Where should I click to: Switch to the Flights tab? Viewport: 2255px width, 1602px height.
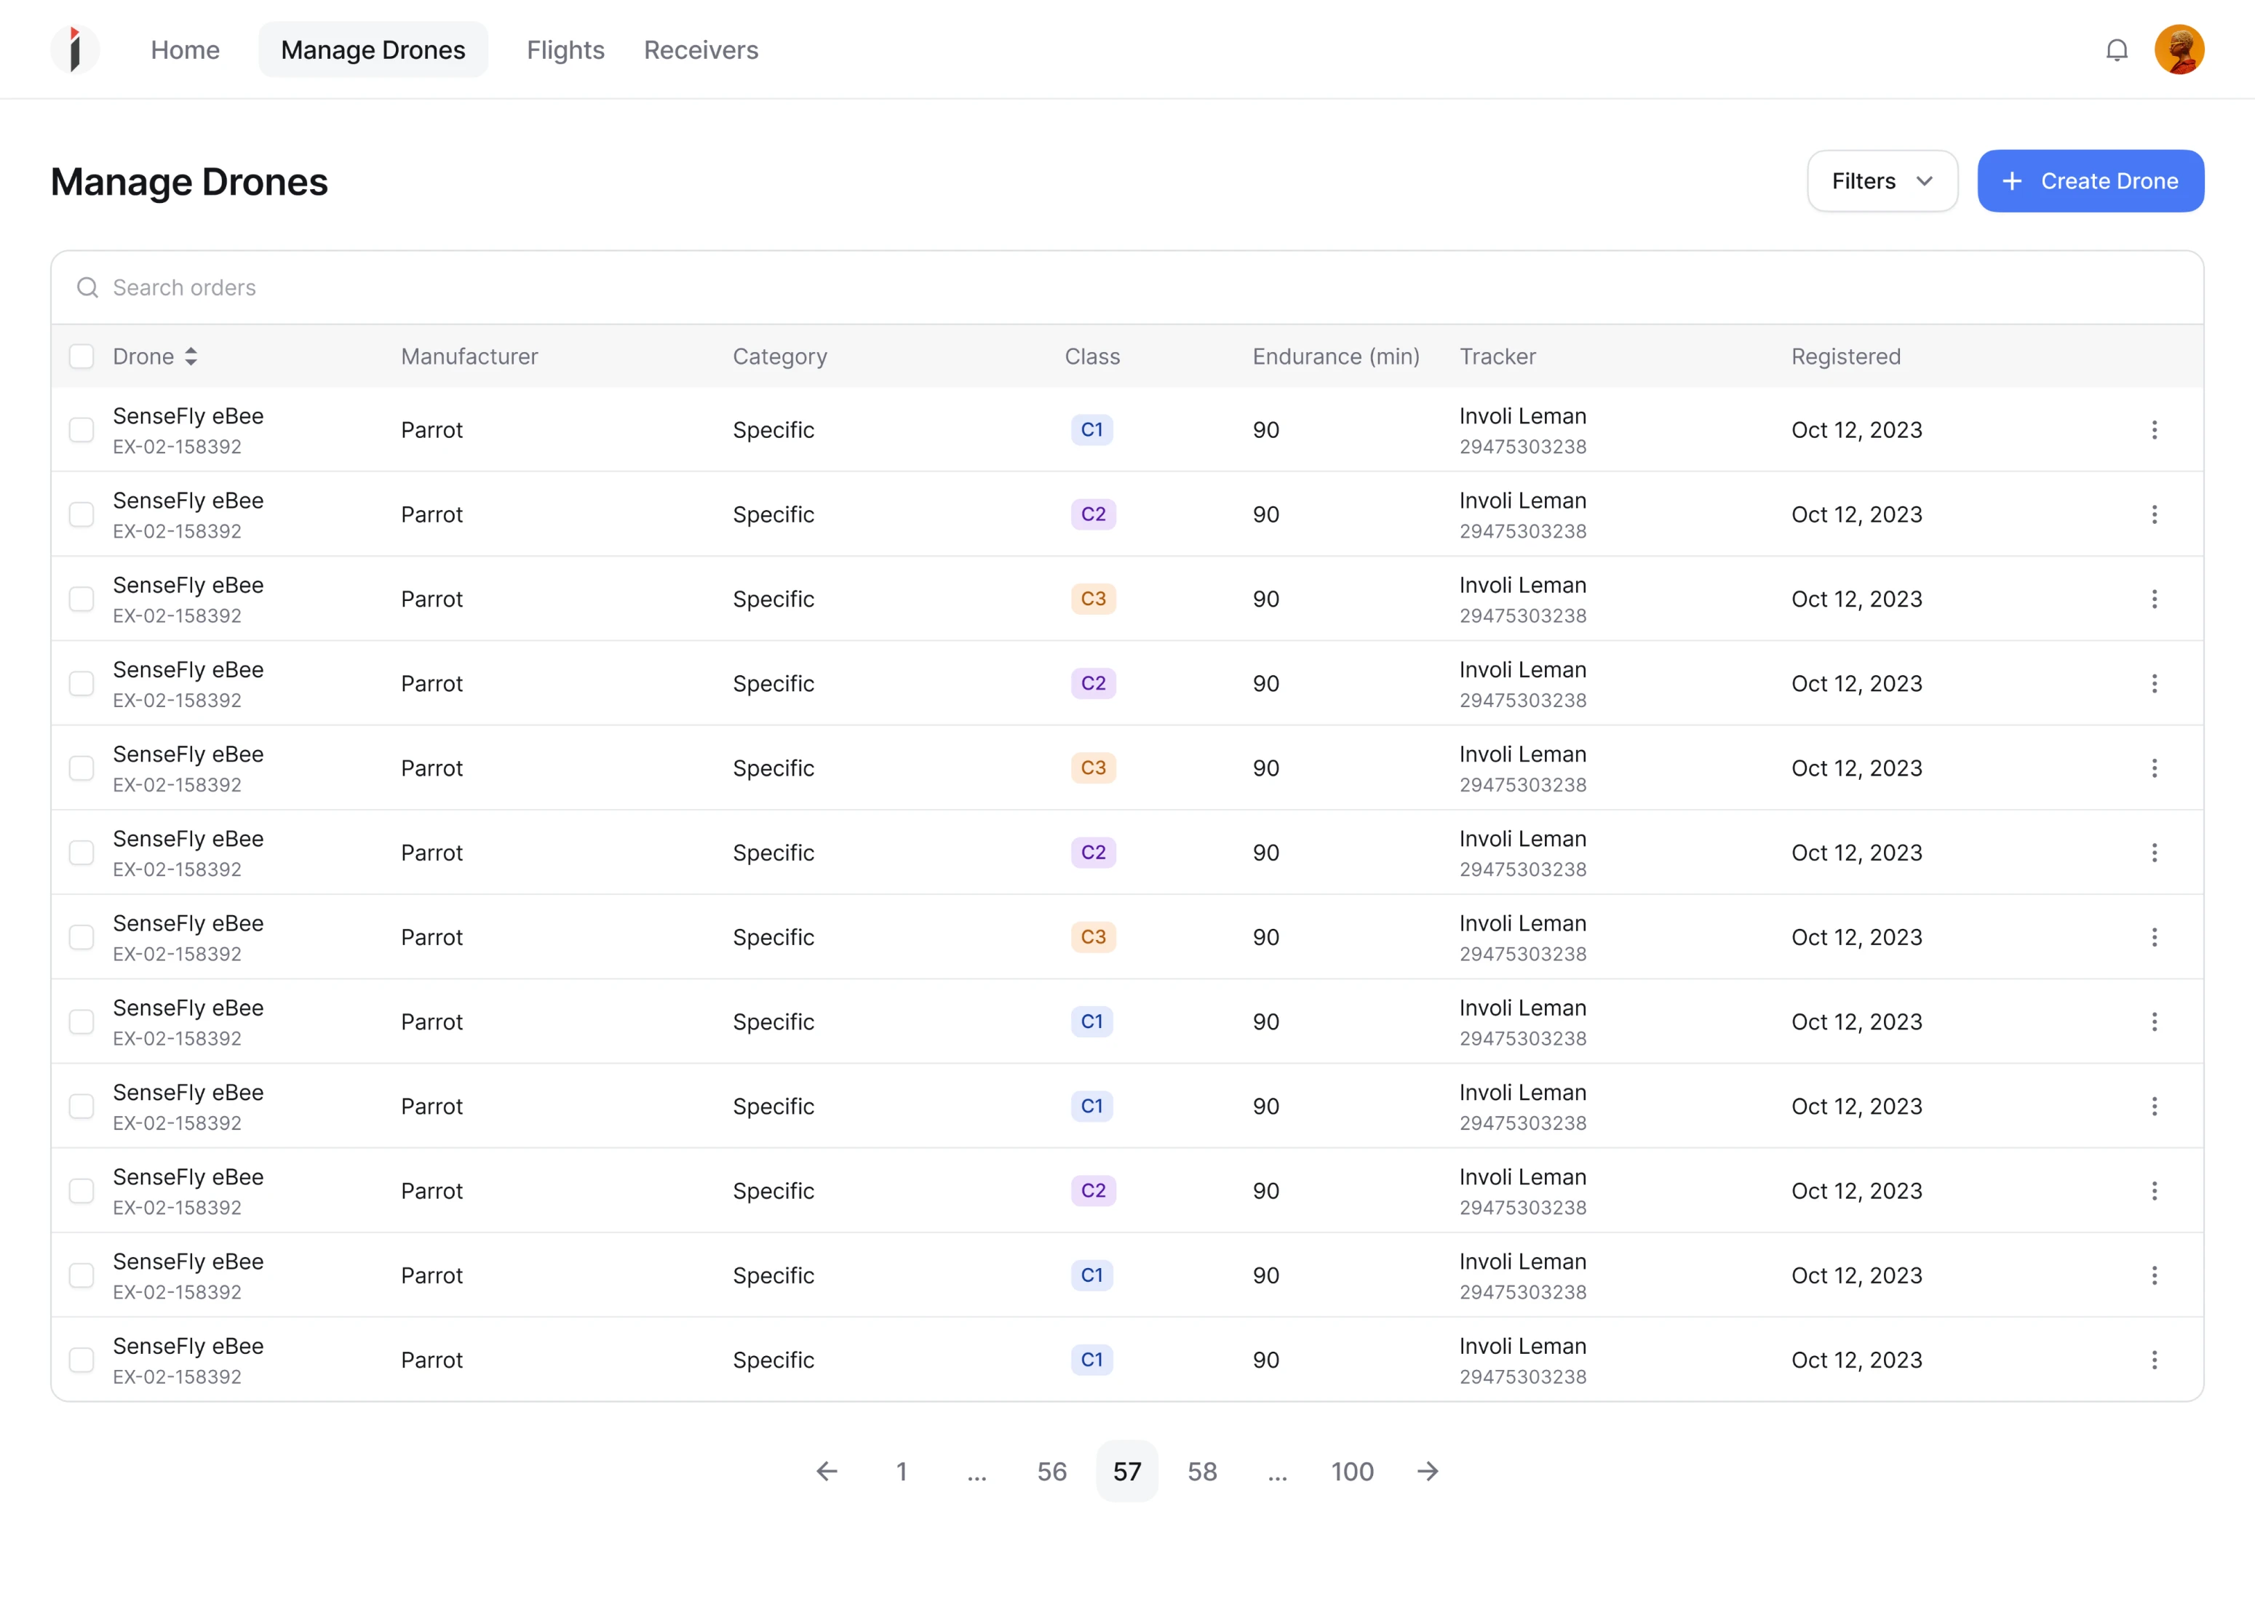tap(565, 49)
